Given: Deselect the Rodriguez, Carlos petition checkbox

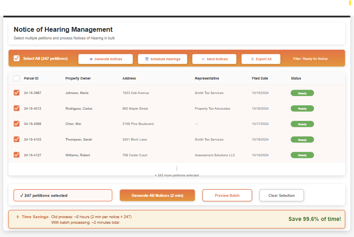Looking at the screenshot, I should [16, 108].
